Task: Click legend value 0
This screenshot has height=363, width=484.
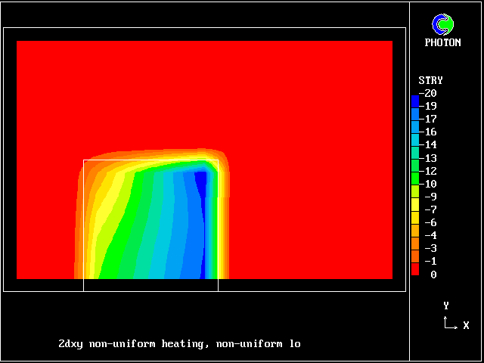Action: [x=433, y=275]
